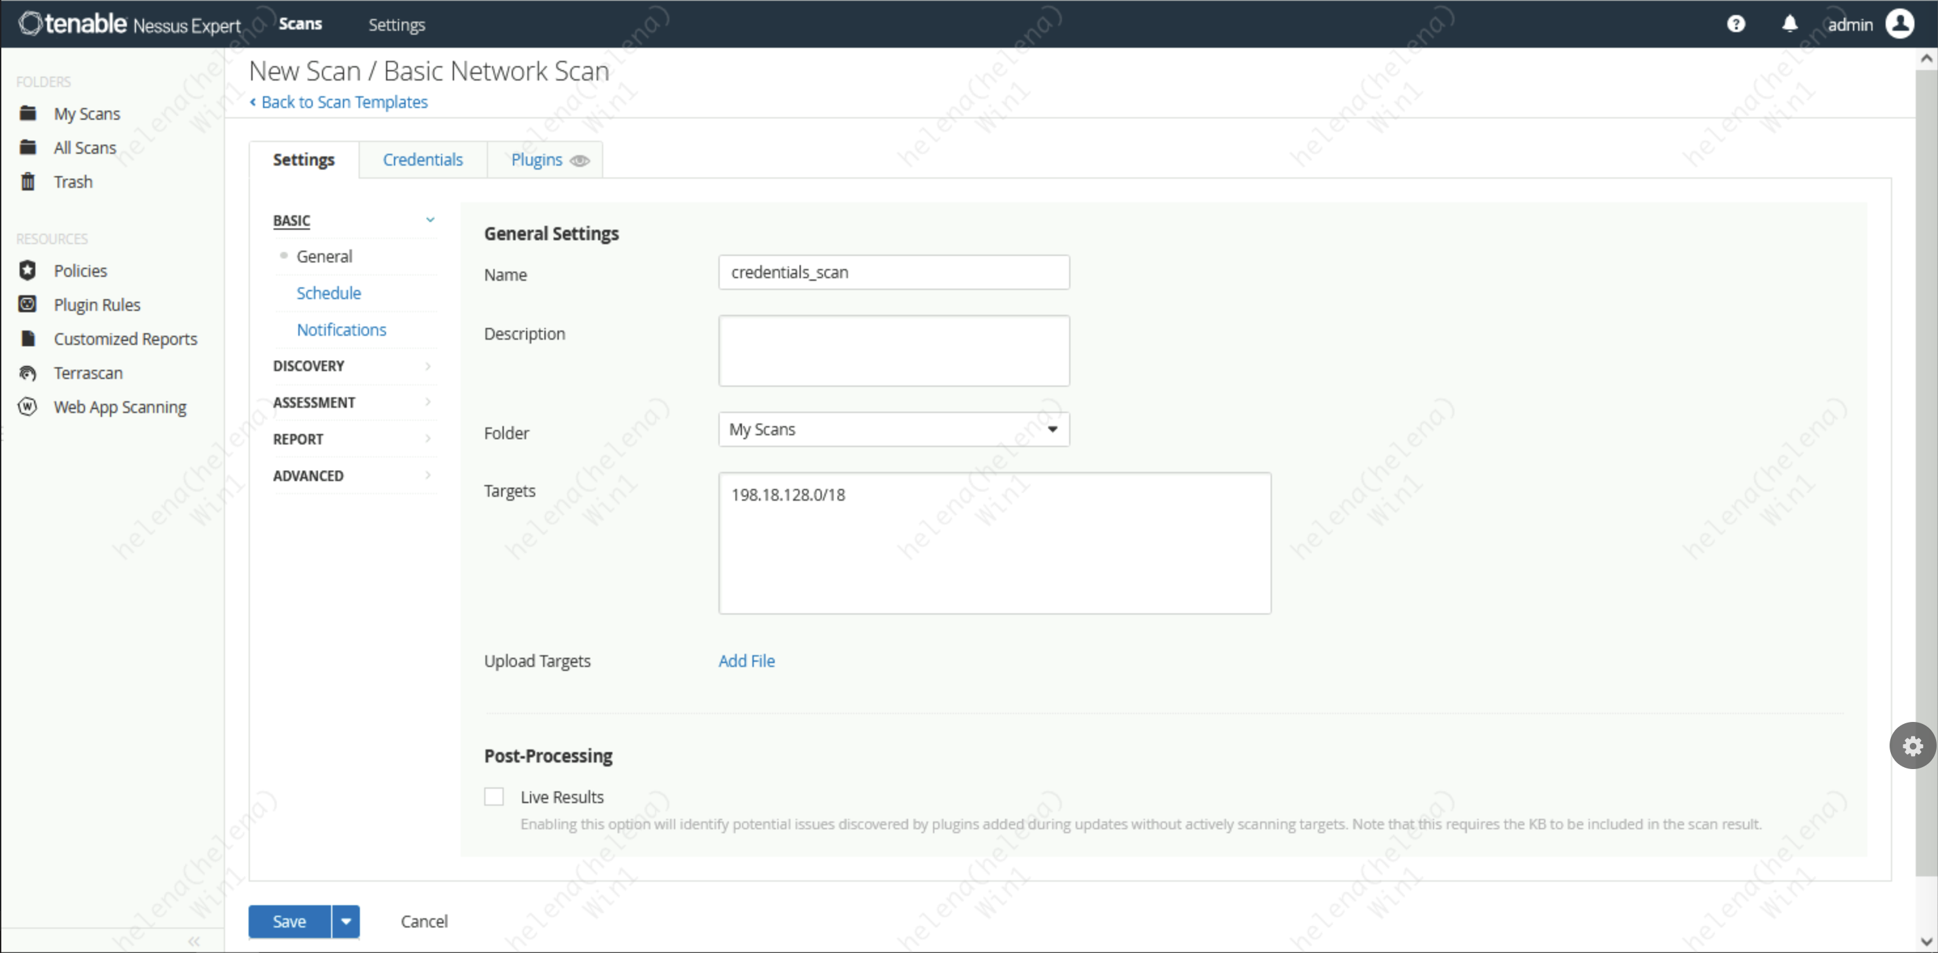Click the help question mark icon
The height and width of the screenshot is (953, 1938).
pos(1736,24)
